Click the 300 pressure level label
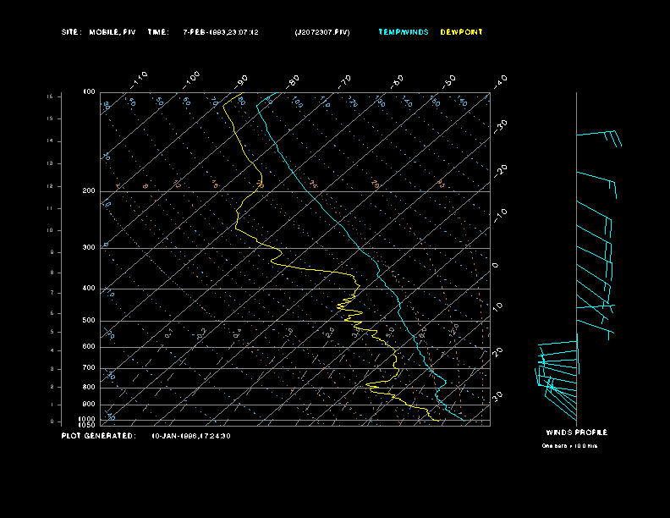This screenshot has width=670, height=518. tap(89, 248)
